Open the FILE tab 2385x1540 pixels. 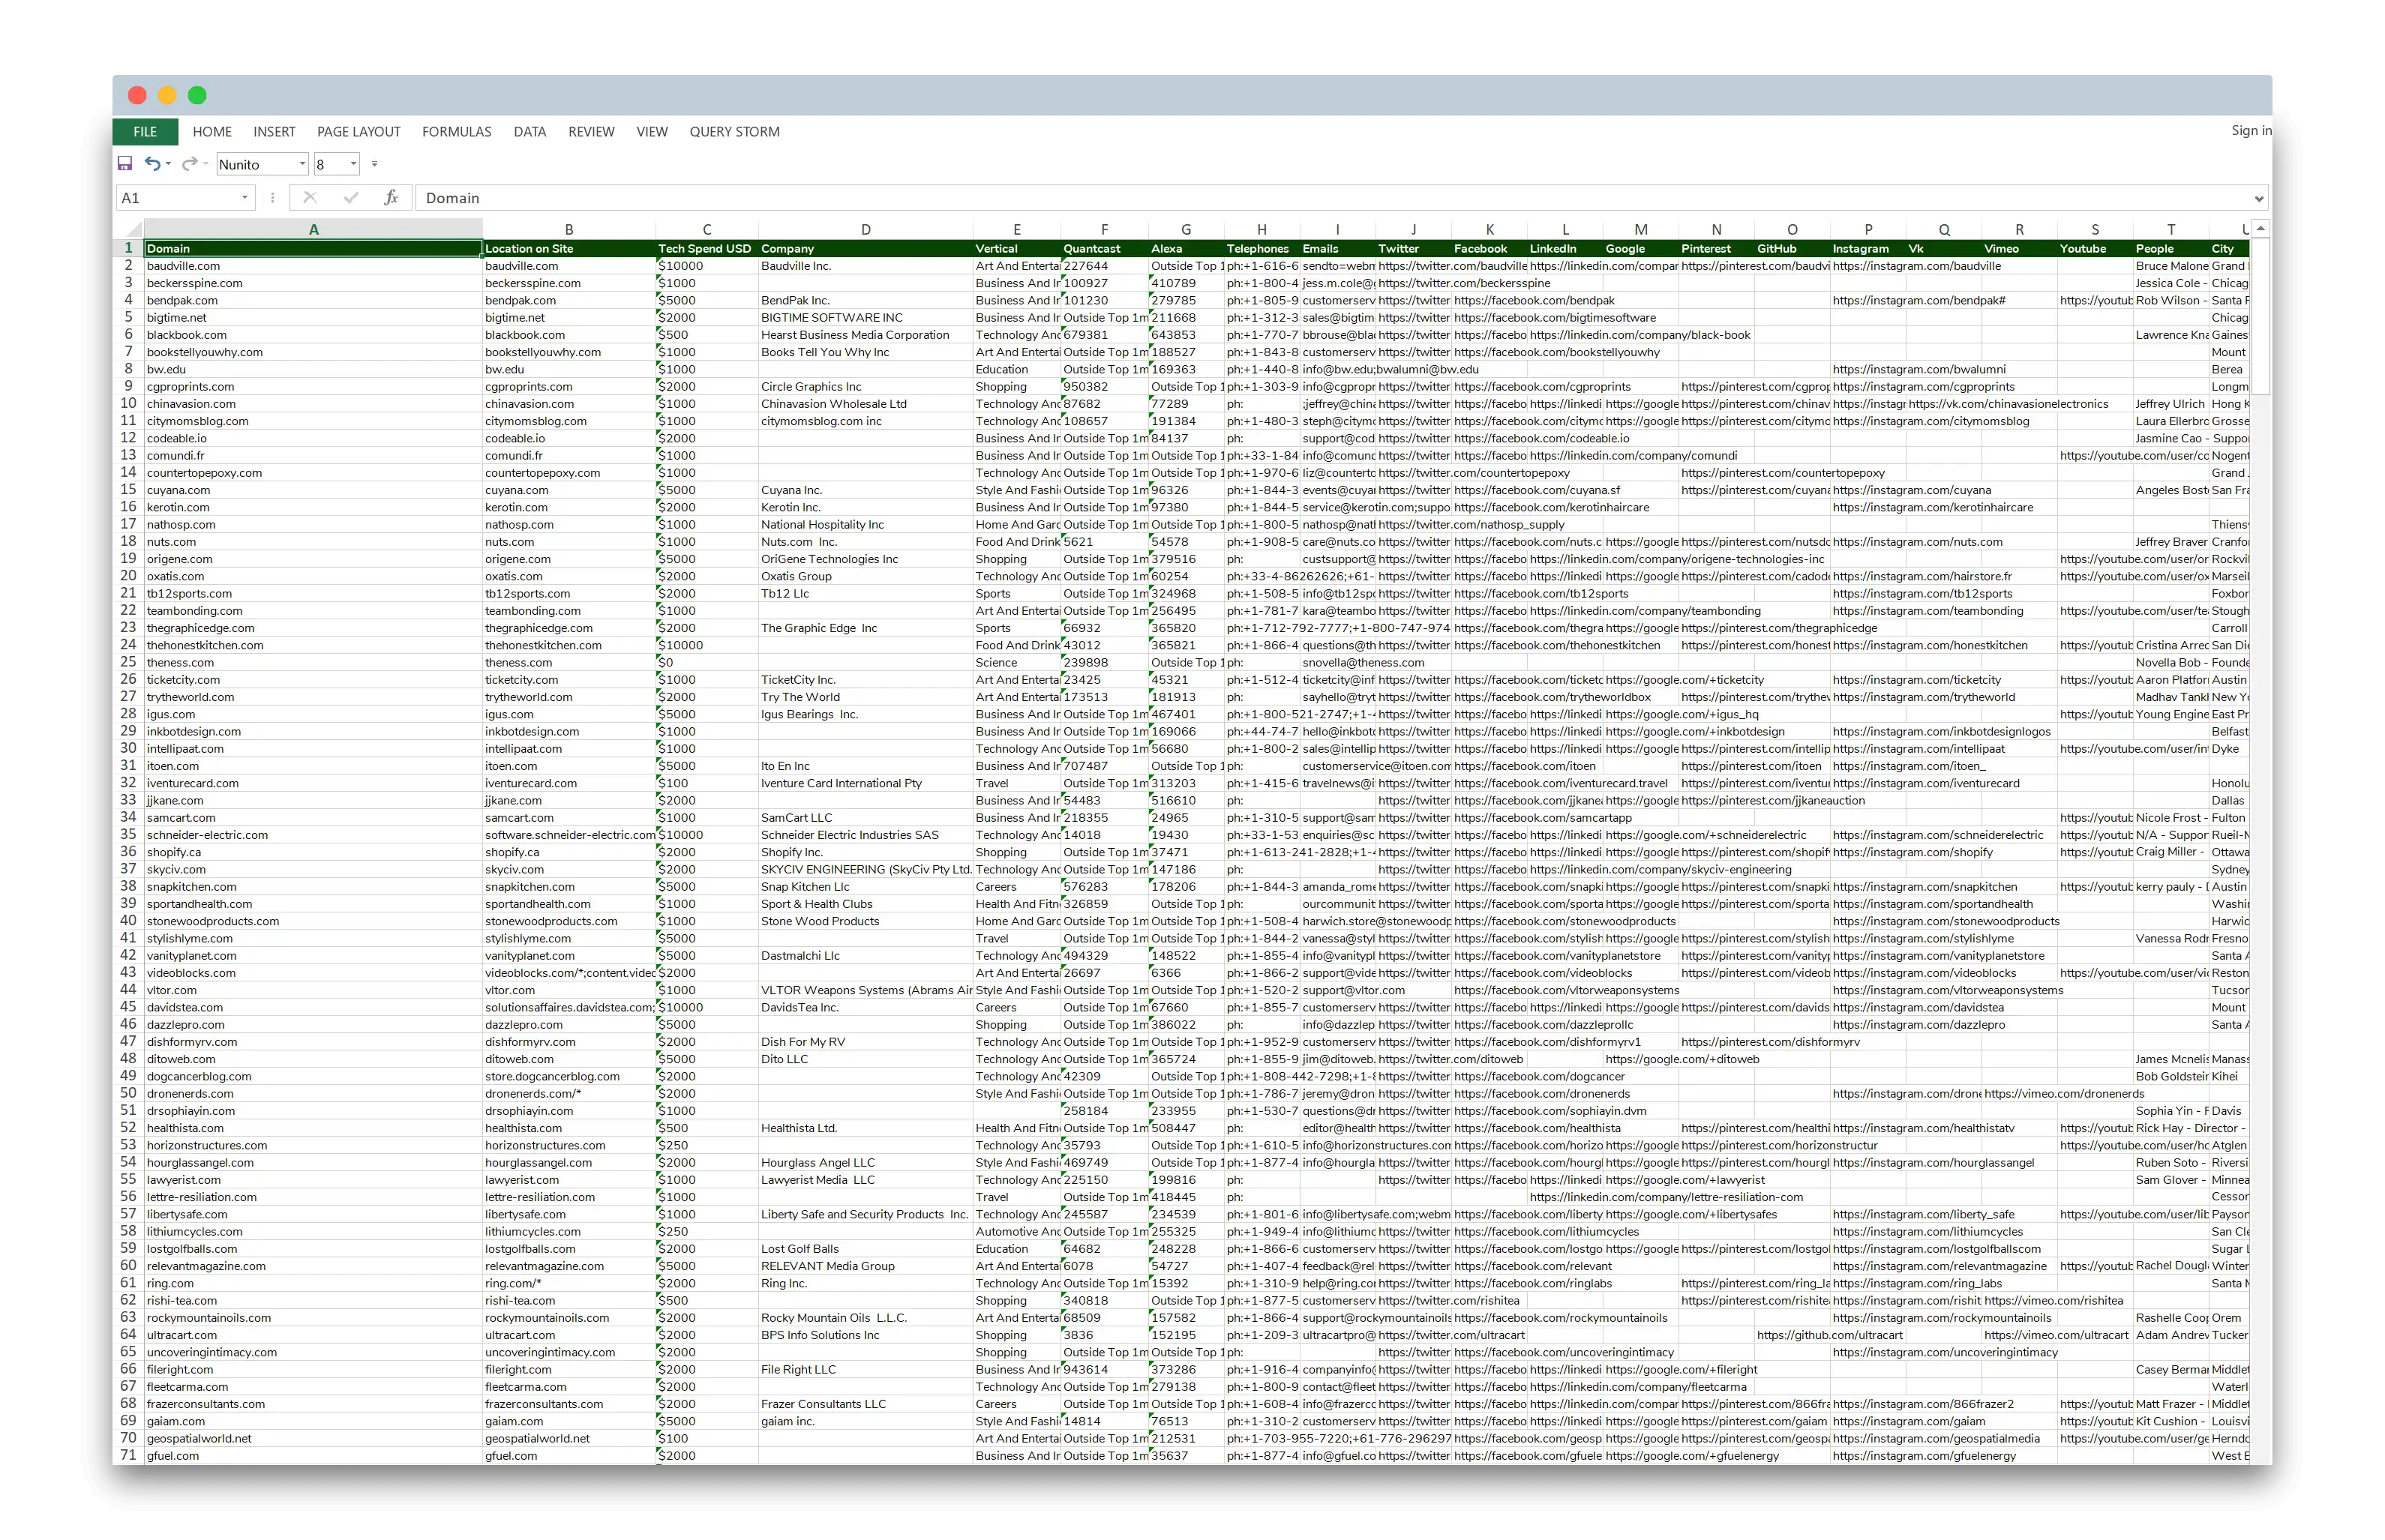pos(145,131)
